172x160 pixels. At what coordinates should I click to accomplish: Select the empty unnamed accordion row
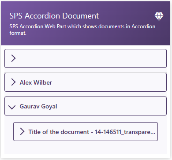86,58
